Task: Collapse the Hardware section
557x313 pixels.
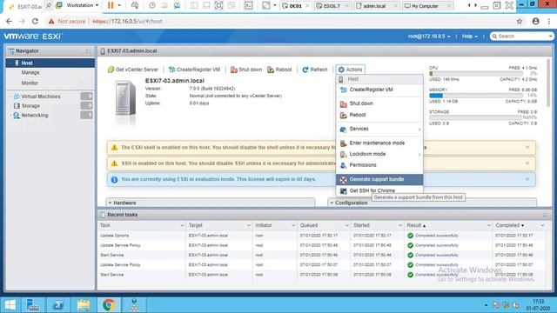Action: [111, 203]
